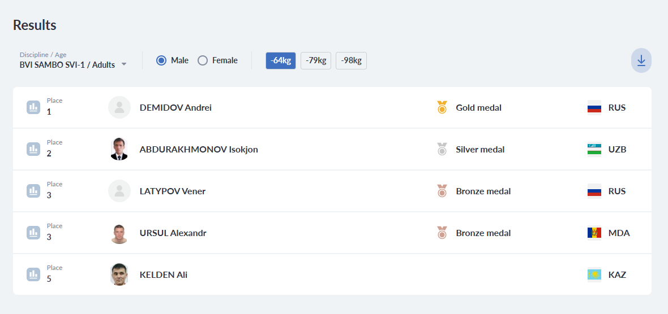The width and height of the screenshot is (668, 314).
Task: Click the Moldova flag icon
Action: [x=594, y=233]
